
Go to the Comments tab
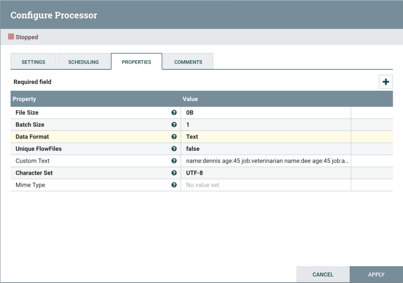tap(188, 62)
